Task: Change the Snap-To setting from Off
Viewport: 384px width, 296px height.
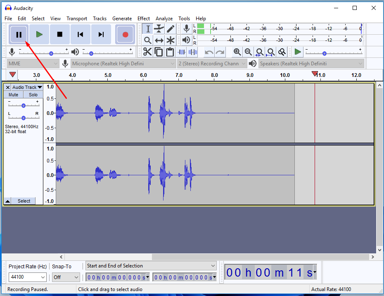Action: [x=66, y=277]
